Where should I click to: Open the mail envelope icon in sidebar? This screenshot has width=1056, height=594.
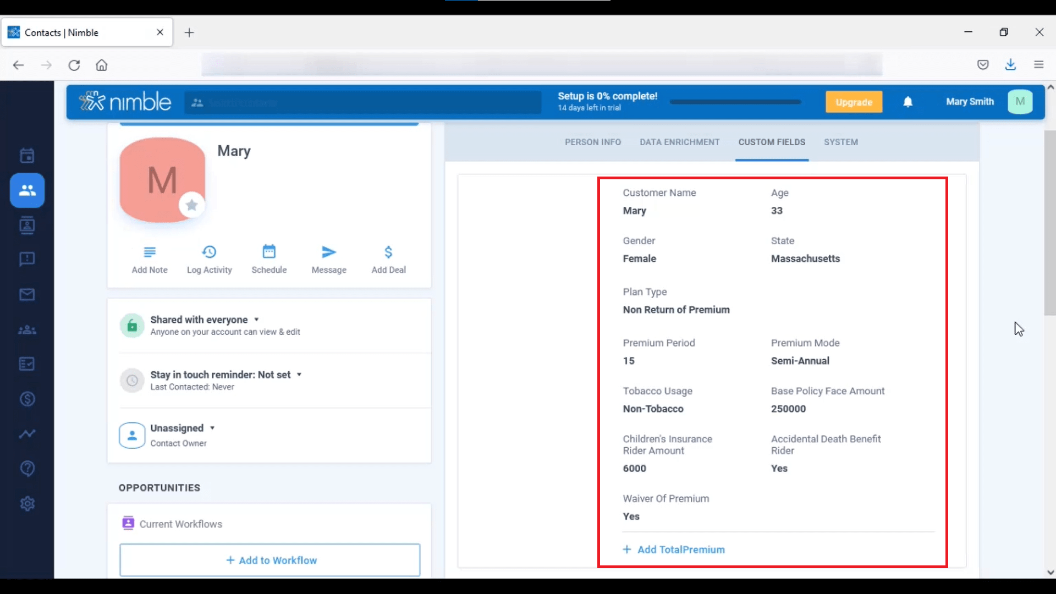tap(27, 295)
